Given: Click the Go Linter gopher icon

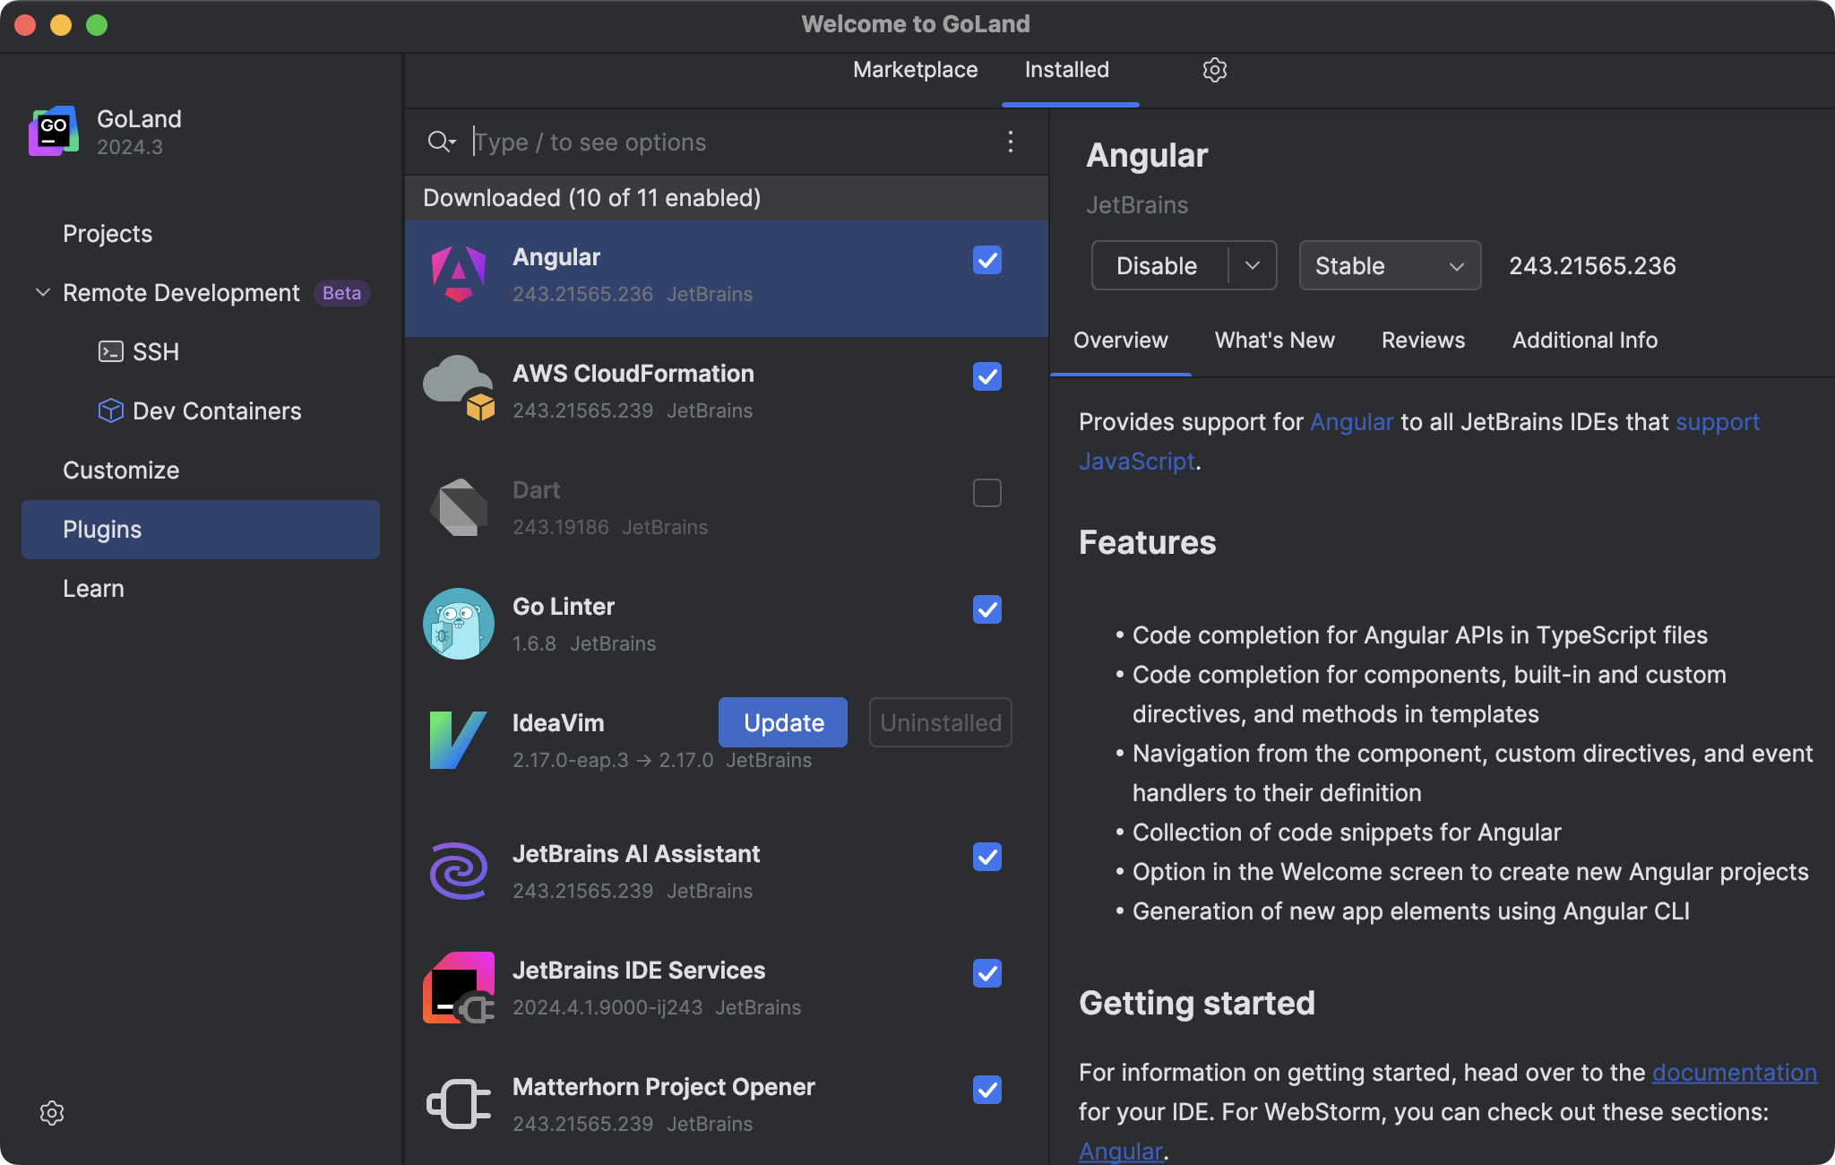Looking at the screenshot, I should (x=458, y=624).
